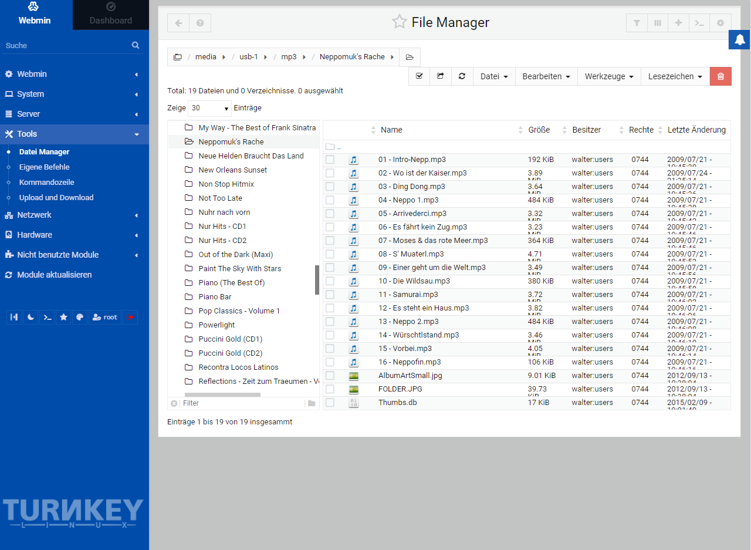The image size is (751, 550).
Task: Open the columns layout icon
Action: 658,23
